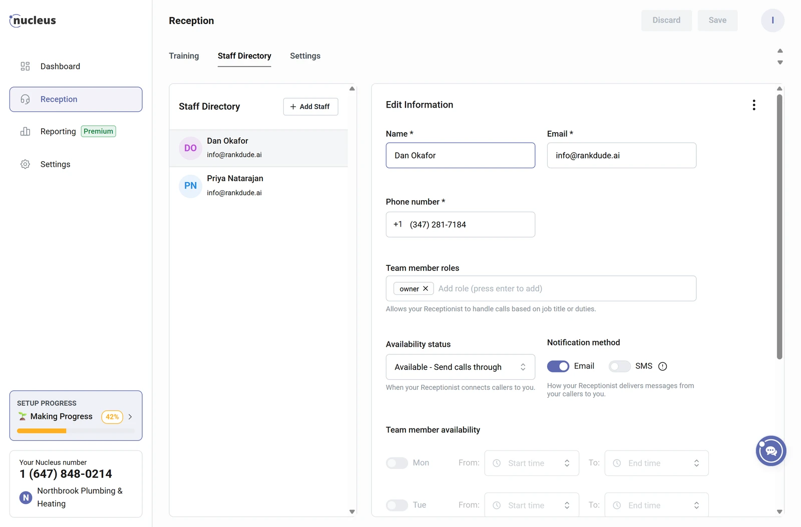Remove the owner role tag
801x527 pixels.
pos(426,289)
